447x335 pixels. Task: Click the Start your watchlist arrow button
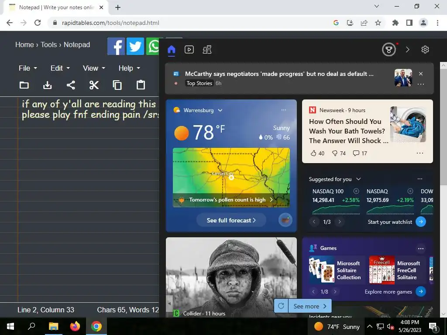[x=421, y=222]
